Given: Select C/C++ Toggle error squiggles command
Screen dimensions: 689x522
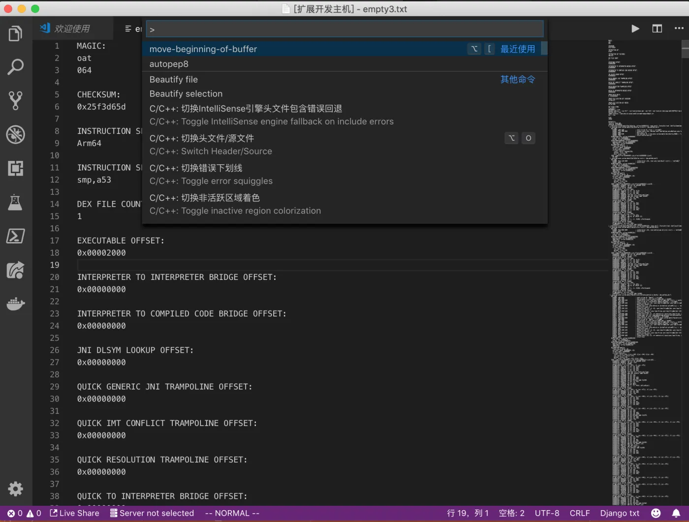Looking at the screenshot, I should 344,175.
